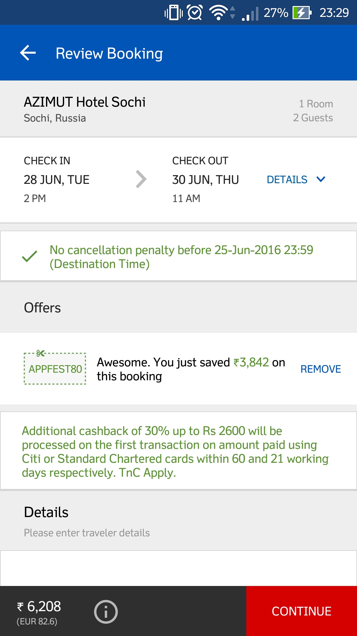Tap the traveler details entry field

point(178,568)
